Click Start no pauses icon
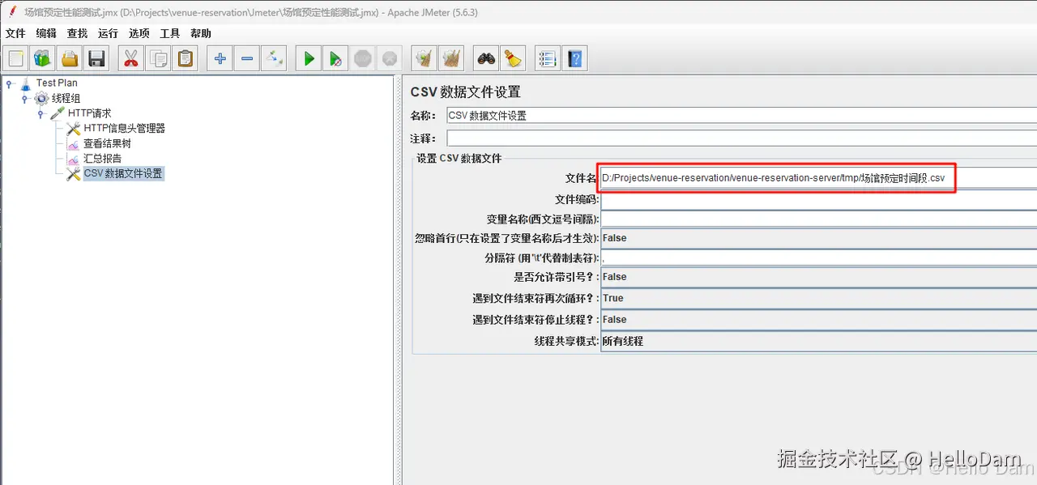 click(335, 58)
